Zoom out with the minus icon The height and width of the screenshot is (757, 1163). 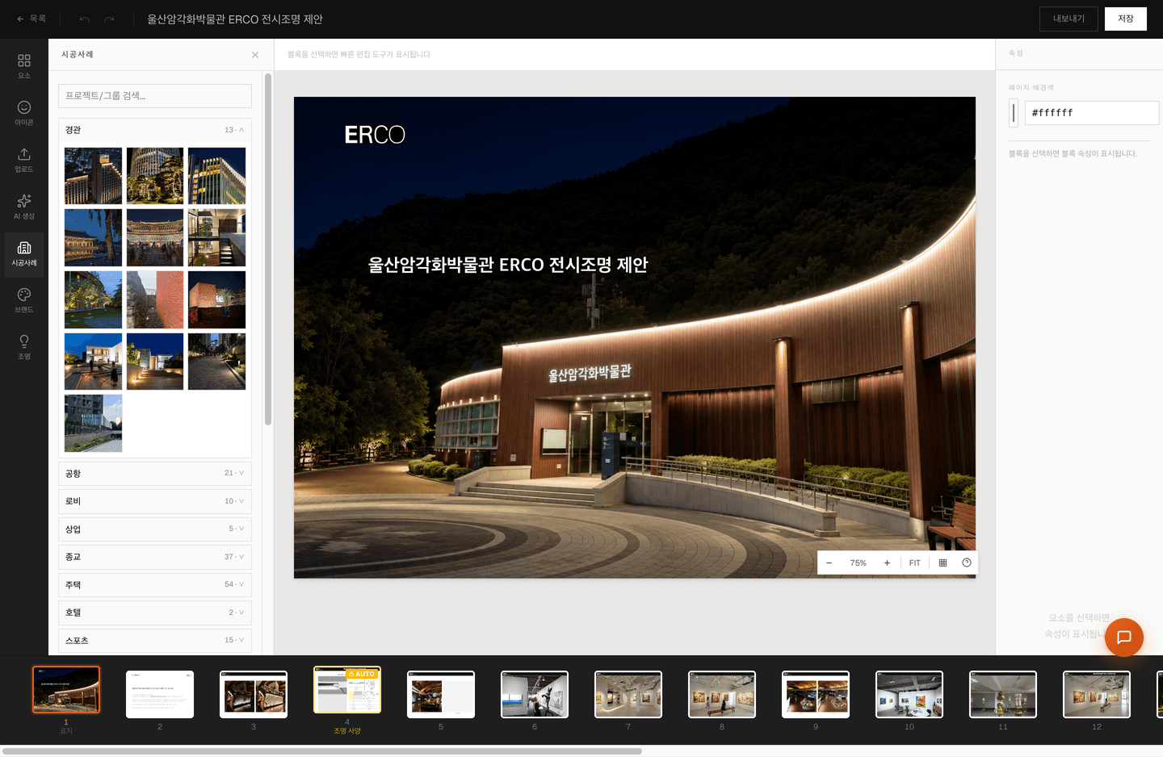pyautogui.click(x=829, y=563)
